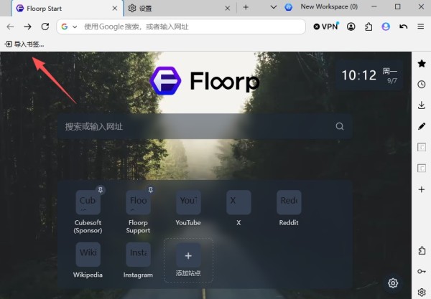Click the 添加站点 add site tile
The image size is (431, 299).
point(188,260)
